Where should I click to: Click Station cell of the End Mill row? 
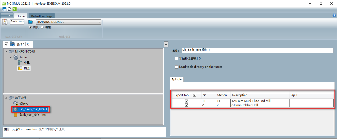pos(223,101)
